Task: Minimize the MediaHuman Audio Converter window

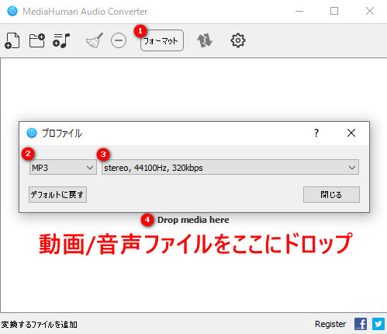Action: 299,11
